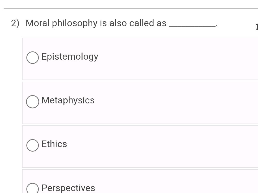Select the Epistemology radio button
The width and height of the screenshot is (258, 193).
tap(32, 57)
